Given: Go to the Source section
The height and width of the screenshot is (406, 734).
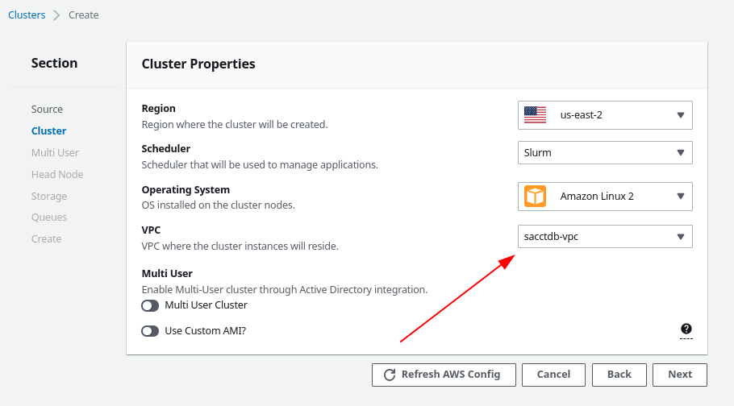Looking at the screenshot, I should 47,110.
